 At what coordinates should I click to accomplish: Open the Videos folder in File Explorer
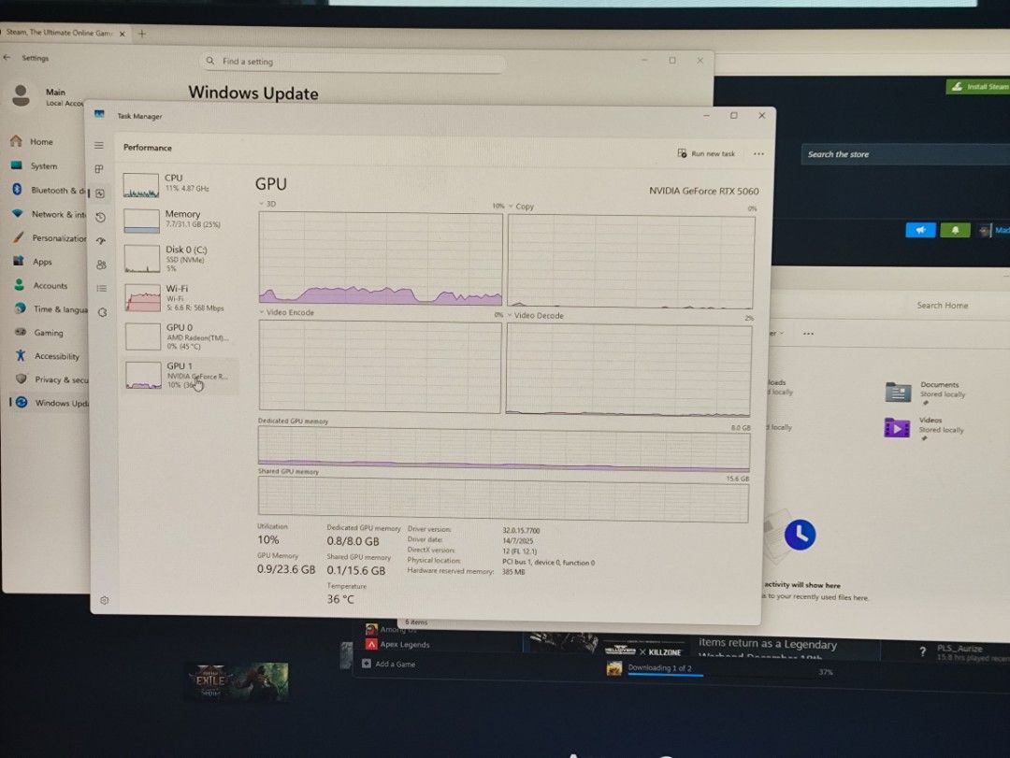(929, 426)
